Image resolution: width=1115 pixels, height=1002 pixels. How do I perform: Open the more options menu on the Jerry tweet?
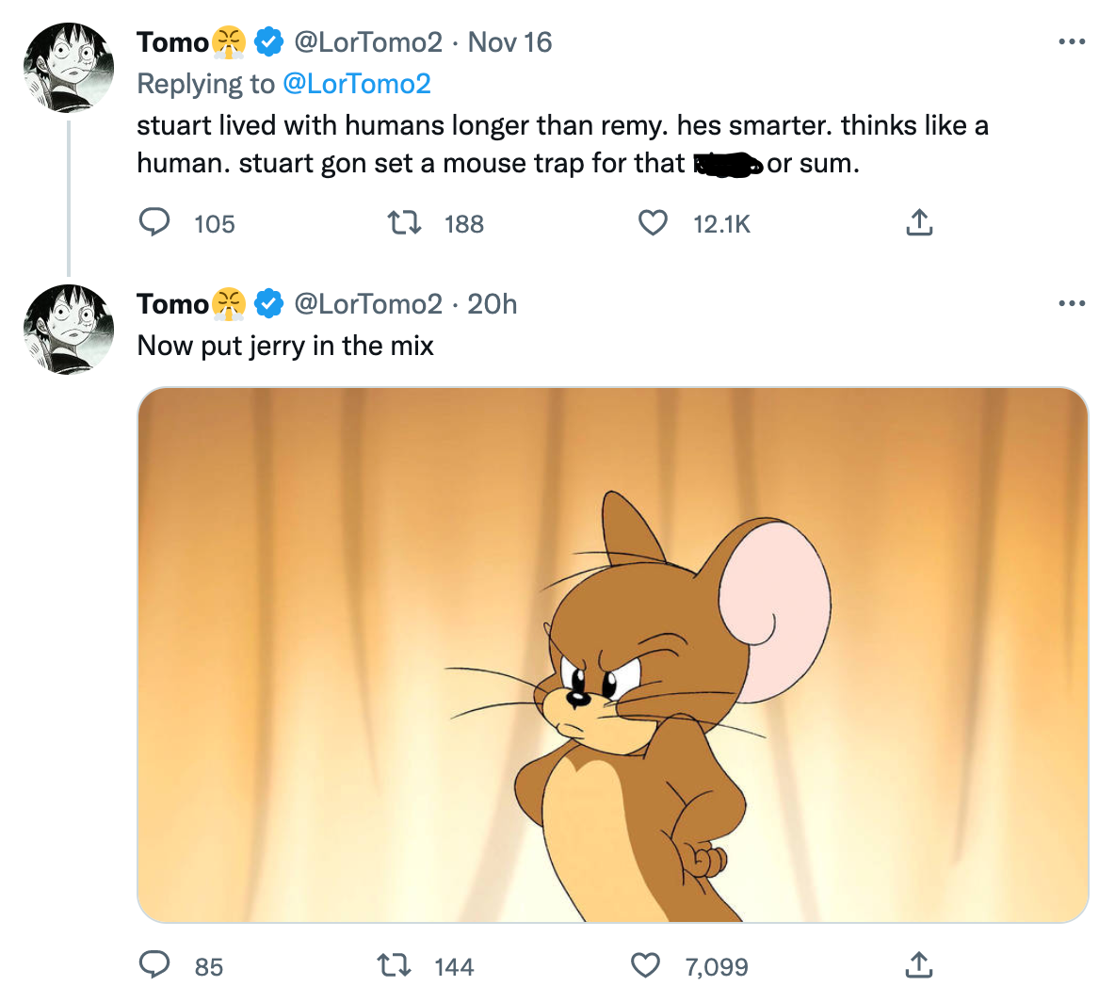click(x=1072, y=303)
